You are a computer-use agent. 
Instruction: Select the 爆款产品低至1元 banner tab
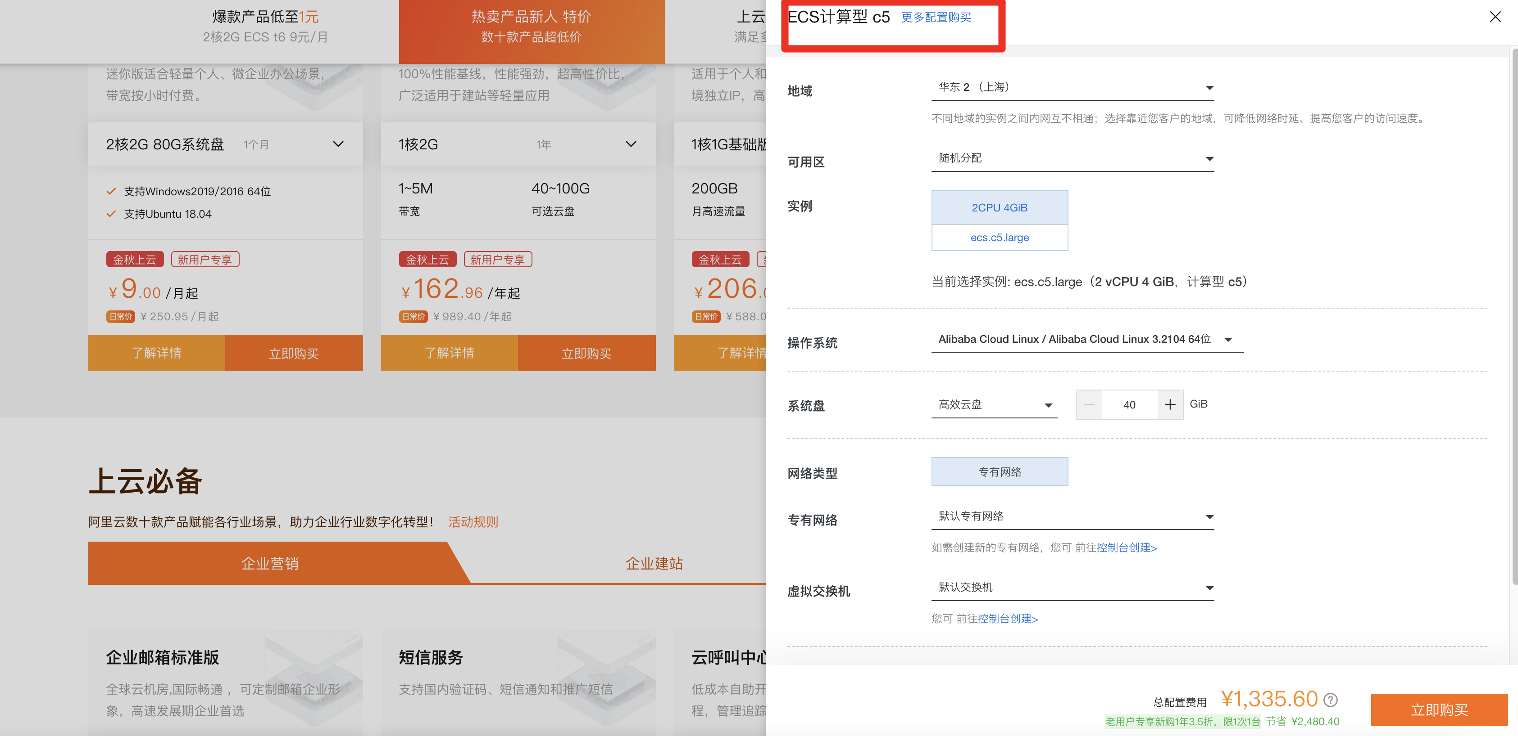tap(265, 27)
